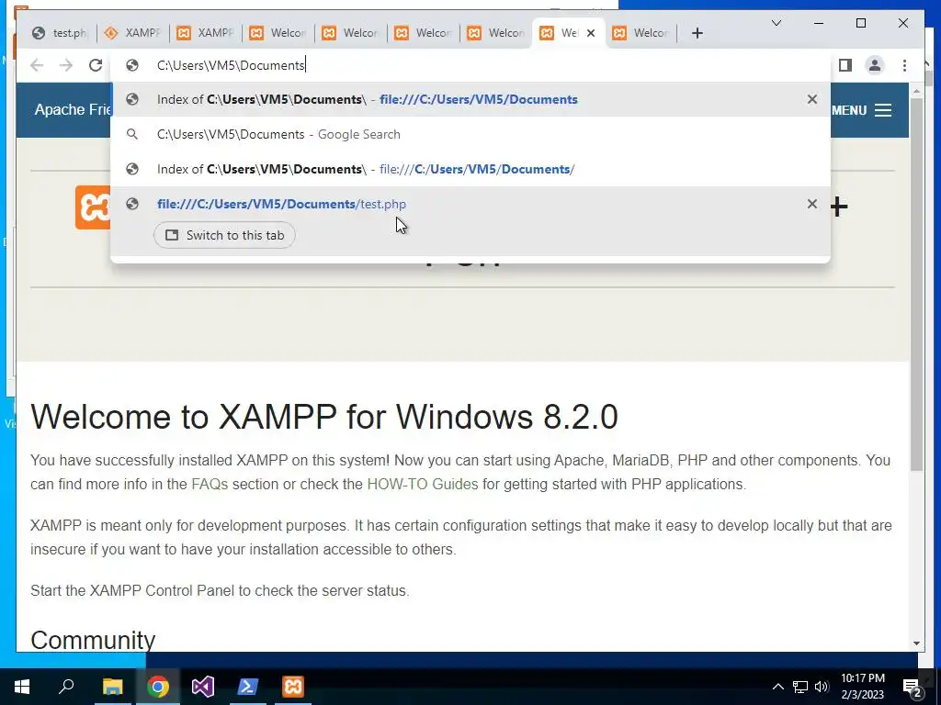941x705 pixels.
Task: Click the orange XAMPP logo on the page
Action: 93,207
